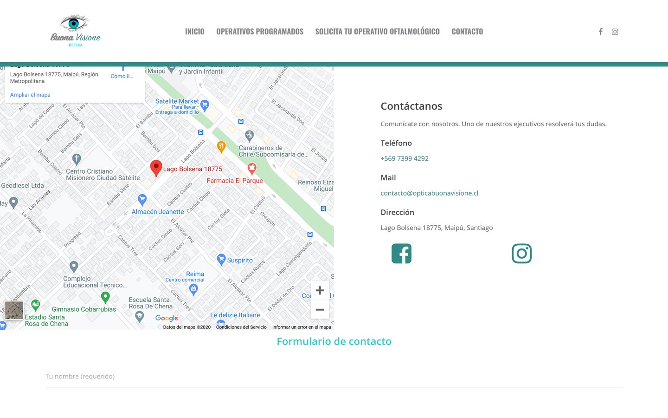The height and width of the screenshot is (418, 668).
Task: Zoom out on the map
Action: click(x=320, y=310)
